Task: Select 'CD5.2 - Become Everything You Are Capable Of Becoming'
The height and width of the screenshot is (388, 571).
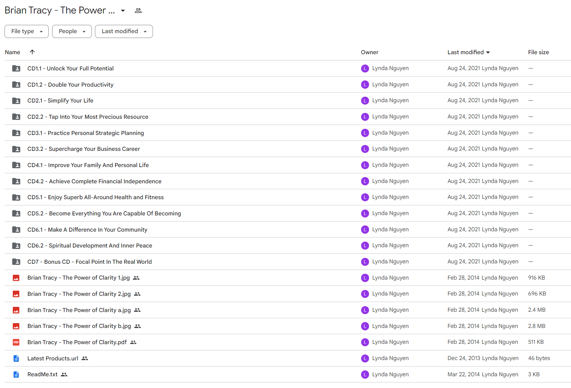Action: tap(104, 213)
